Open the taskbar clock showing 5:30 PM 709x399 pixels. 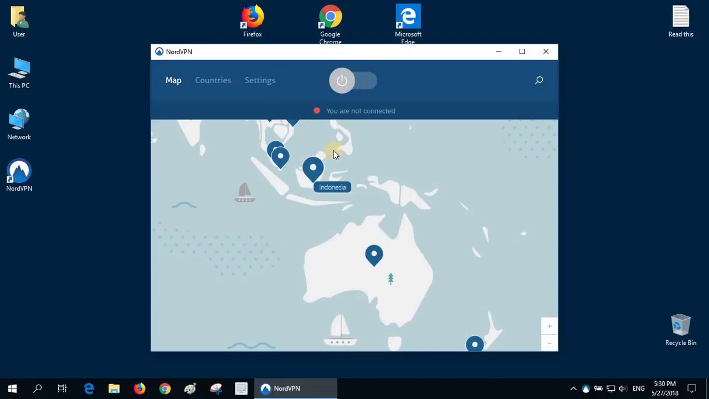[x=665, y=388]
